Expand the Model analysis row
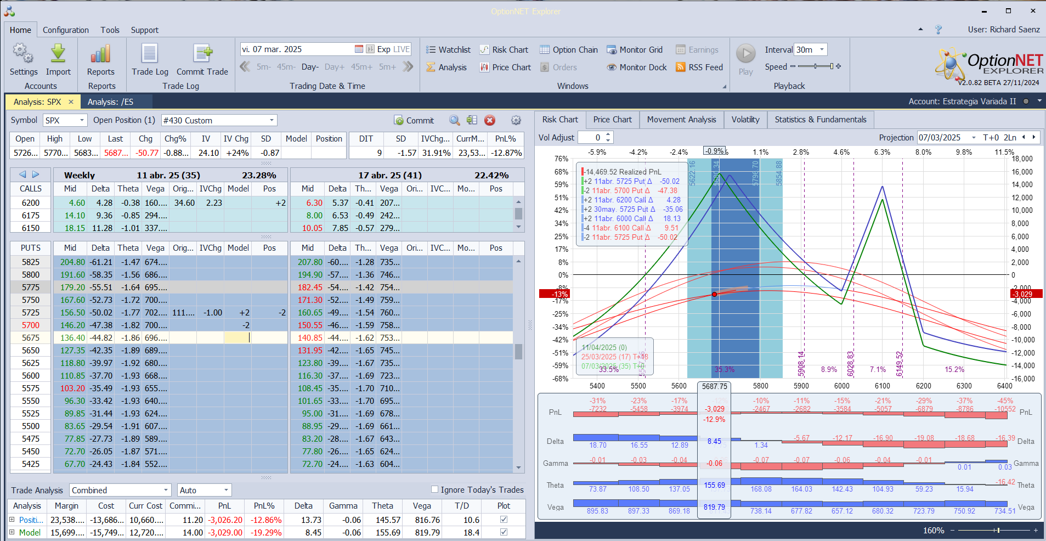 point(12,532)
